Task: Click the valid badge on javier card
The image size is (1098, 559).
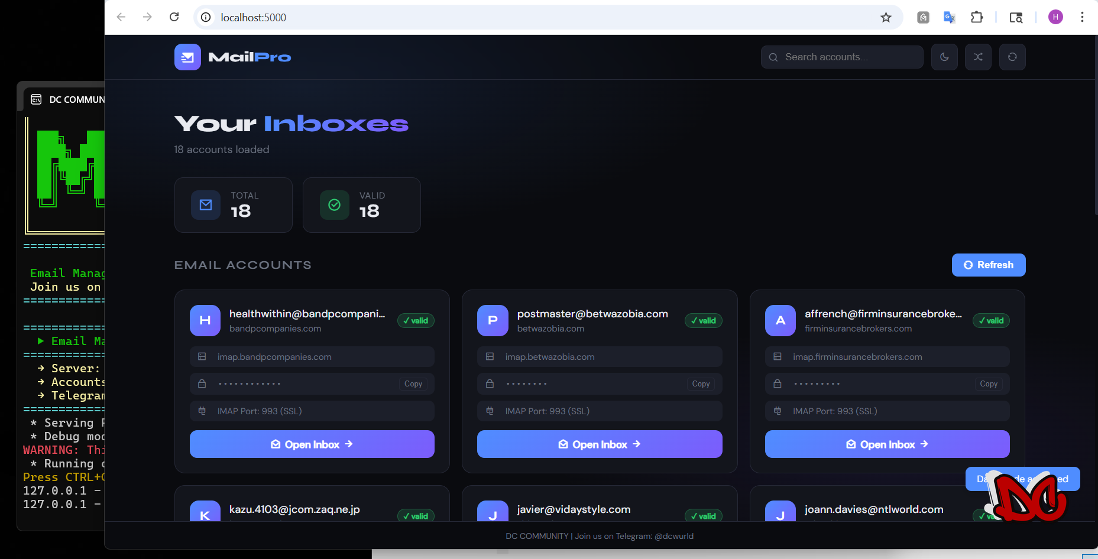Action: 704,515
